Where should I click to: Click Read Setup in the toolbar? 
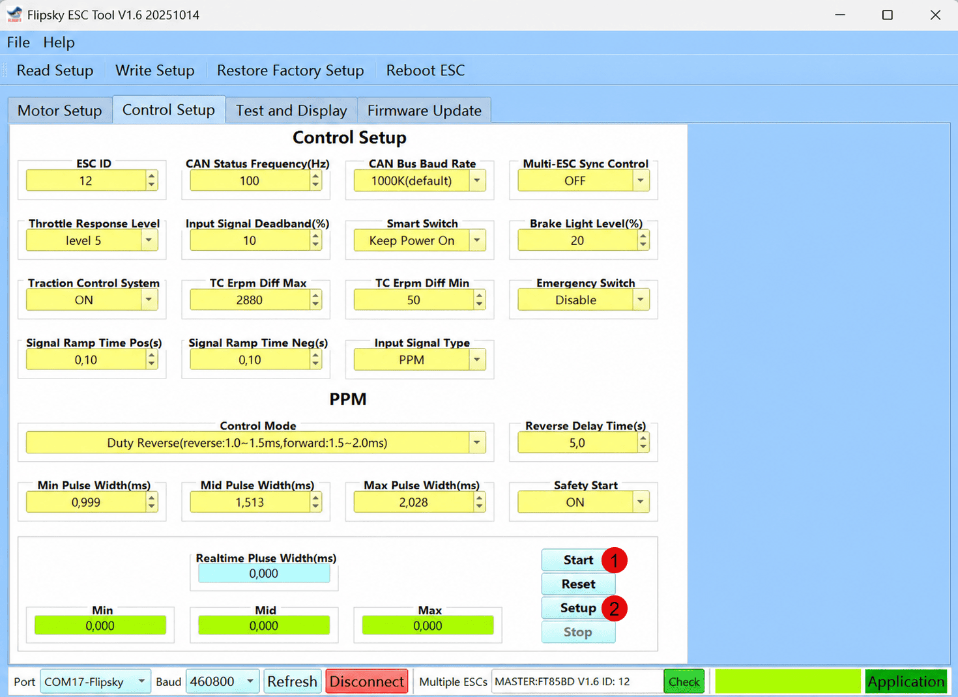[55, 70]
